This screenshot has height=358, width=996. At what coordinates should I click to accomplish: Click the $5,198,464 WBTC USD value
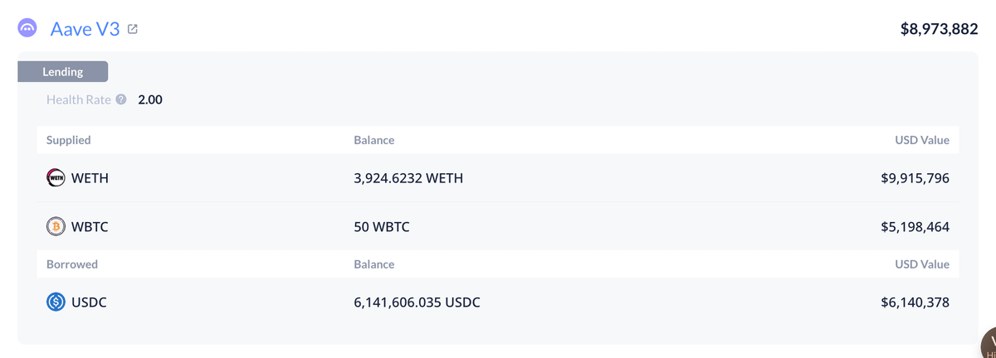point(915,226)
